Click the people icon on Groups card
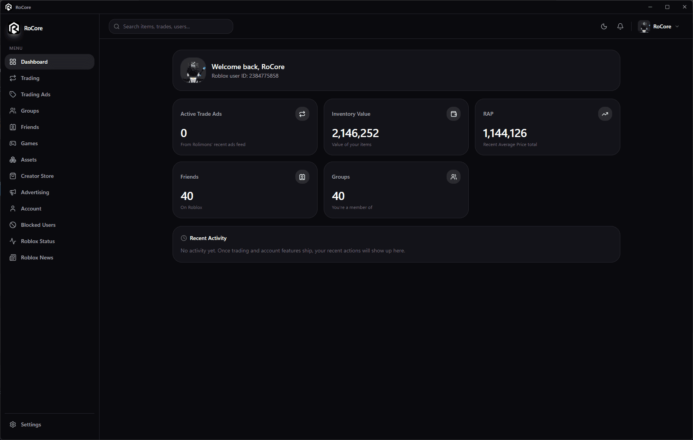The width and height of the screenshot is (693, 440). (x=454, y=177)
